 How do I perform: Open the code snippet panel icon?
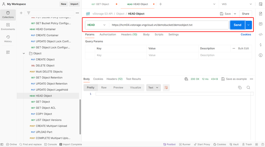261,34
